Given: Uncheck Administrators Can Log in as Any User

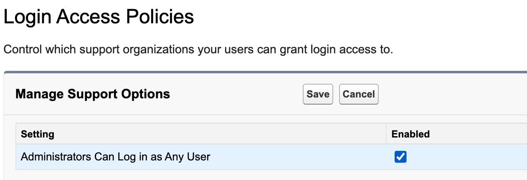Looking at the screenshot, I should [x=400, y=157].
